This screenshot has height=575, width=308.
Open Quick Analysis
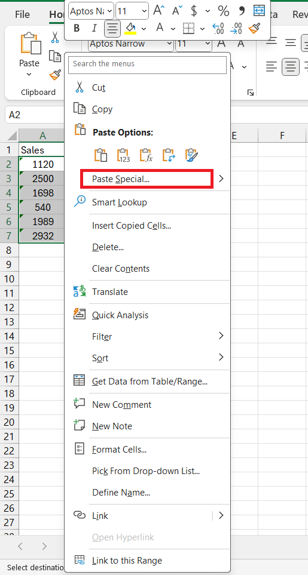[120, 315]
